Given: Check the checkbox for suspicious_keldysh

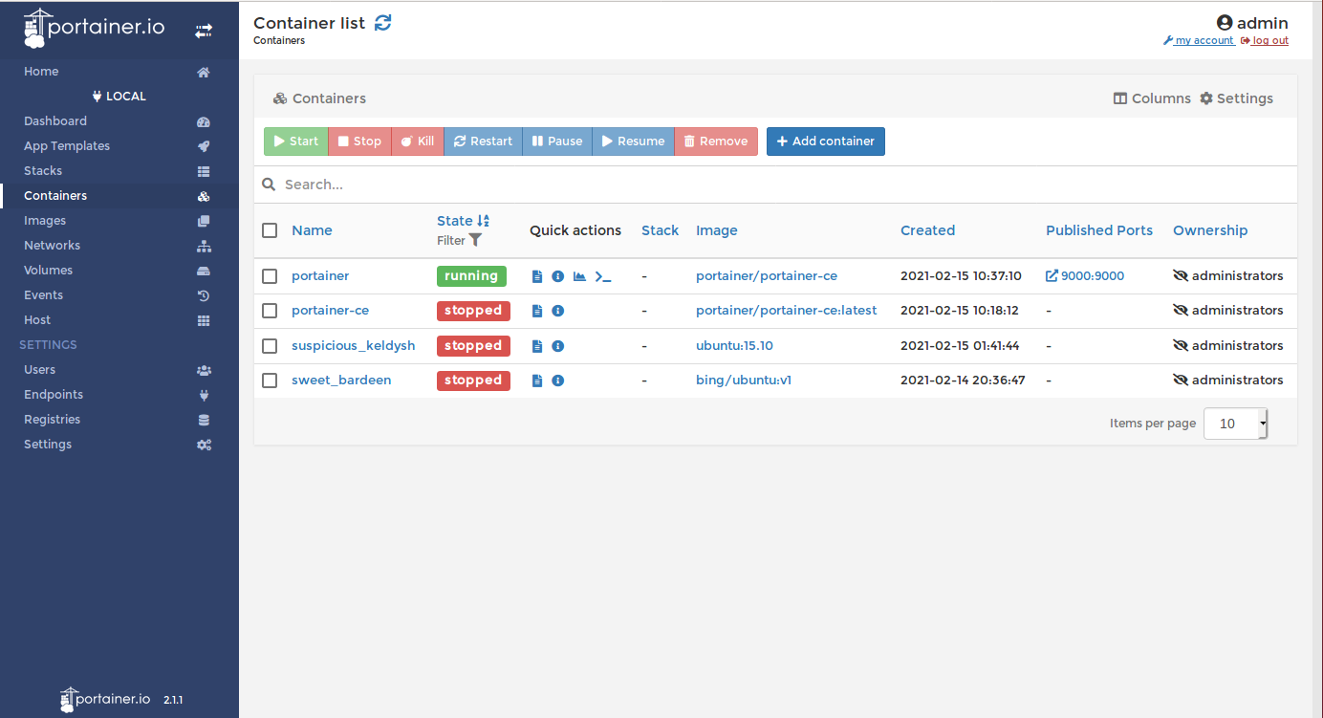Looking at the screenshot, I should [269, 345].
